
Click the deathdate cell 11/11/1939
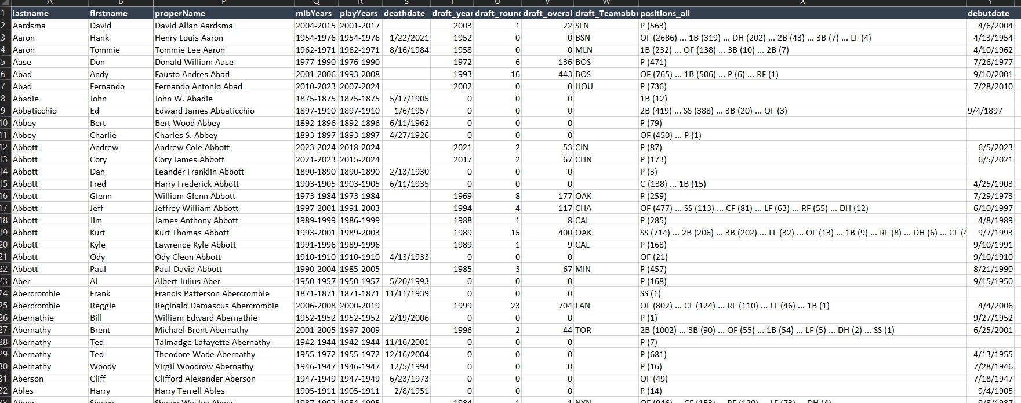(x=405, y=293)
